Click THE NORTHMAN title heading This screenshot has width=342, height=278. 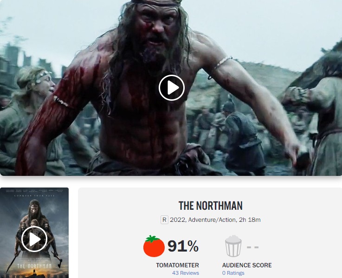coord(211,206)
